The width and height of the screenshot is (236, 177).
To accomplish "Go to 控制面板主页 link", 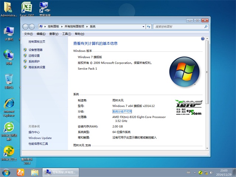I will point(37,42).
